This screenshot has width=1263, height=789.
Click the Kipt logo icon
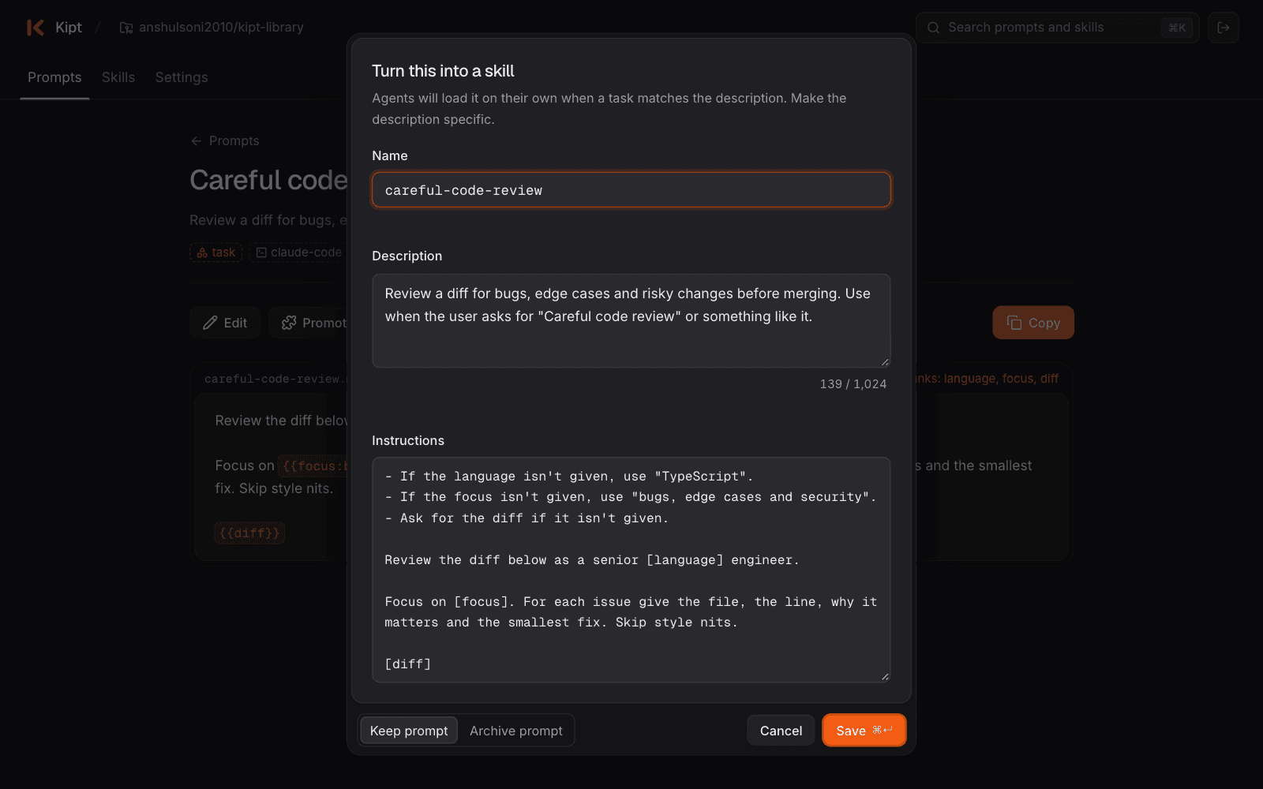coord(36,28)
